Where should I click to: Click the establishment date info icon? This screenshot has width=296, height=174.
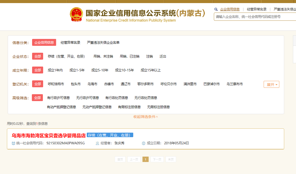144,143
